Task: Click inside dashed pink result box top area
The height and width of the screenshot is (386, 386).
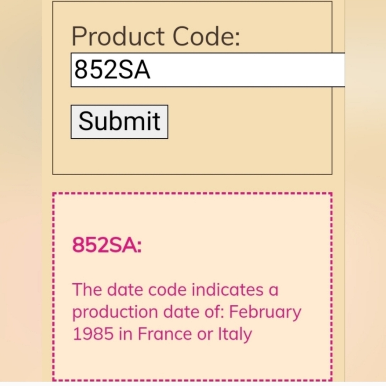Action: click(x=192, y=214)
